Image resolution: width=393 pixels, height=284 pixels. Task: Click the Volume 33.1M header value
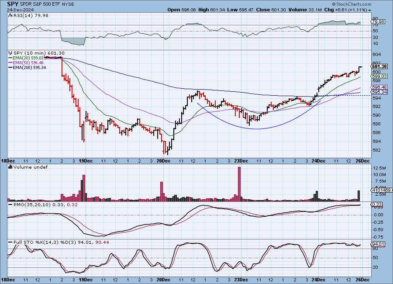pos(305,10)
